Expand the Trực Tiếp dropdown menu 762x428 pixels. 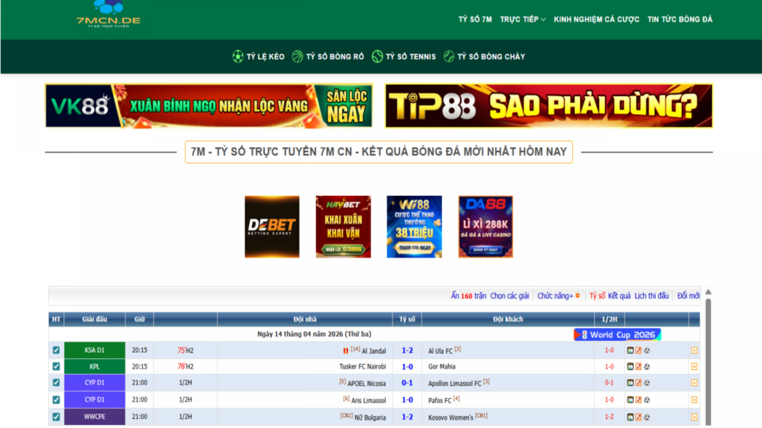point(522,19)
